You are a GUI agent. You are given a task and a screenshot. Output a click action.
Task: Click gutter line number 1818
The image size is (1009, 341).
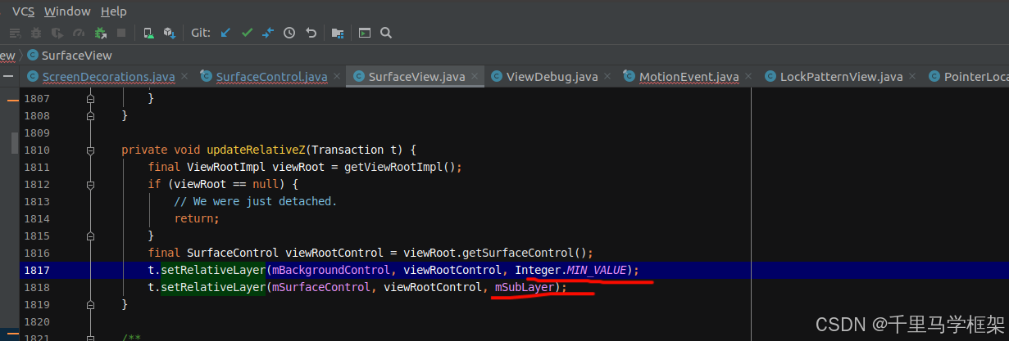[x=37, y=287]
